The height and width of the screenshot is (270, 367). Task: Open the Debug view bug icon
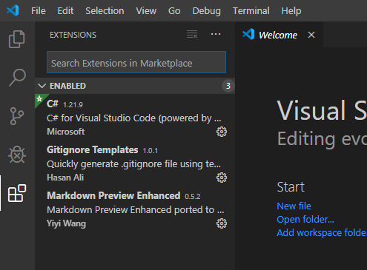(17, 155)
